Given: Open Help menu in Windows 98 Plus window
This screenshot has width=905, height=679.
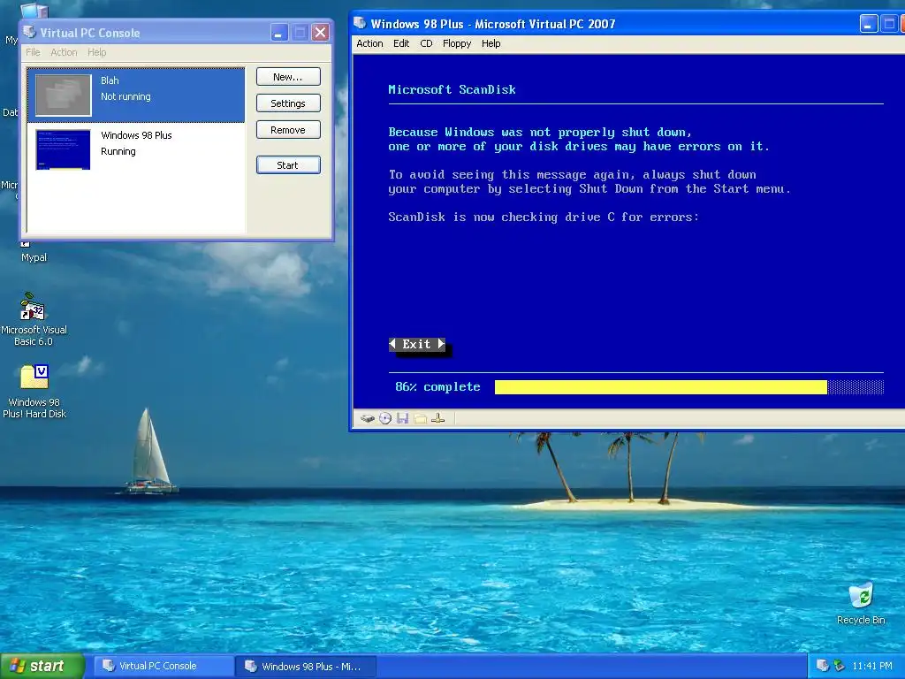Looking at the screenshot, I should pos(491,43).
